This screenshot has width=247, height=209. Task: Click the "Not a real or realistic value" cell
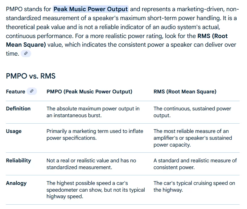pos(91,164)
